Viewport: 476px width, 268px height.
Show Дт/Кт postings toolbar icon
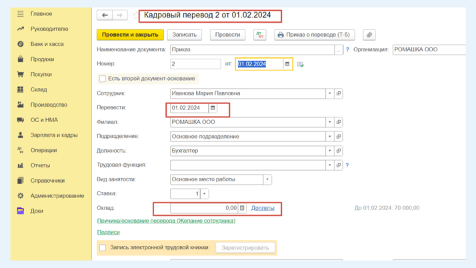click(260, 35)
